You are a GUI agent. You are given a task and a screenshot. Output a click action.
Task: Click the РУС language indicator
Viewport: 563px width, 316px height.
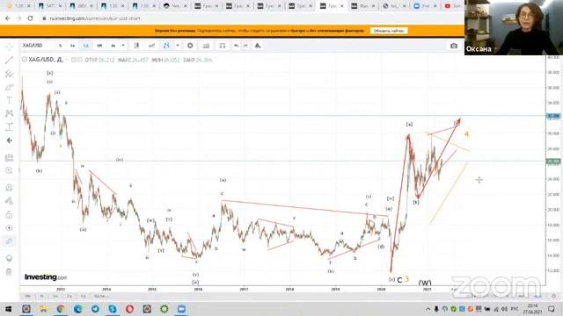(x=515, y=309)
